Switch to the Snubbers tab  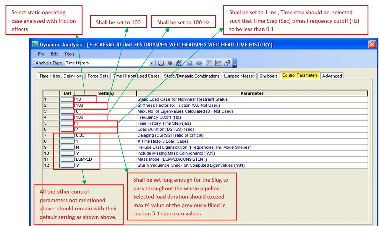pyautogui.click(x=268, y=76)
